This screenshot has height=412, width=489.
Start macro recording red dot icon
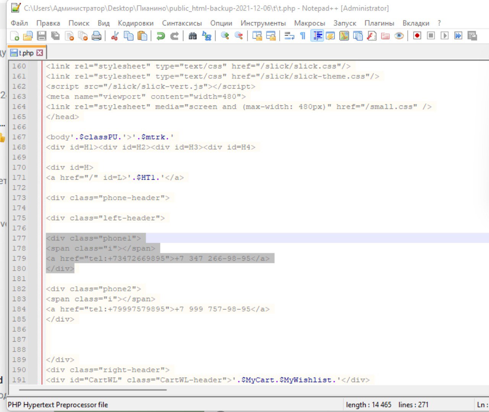pyautogui.click(x=417, y=36)
